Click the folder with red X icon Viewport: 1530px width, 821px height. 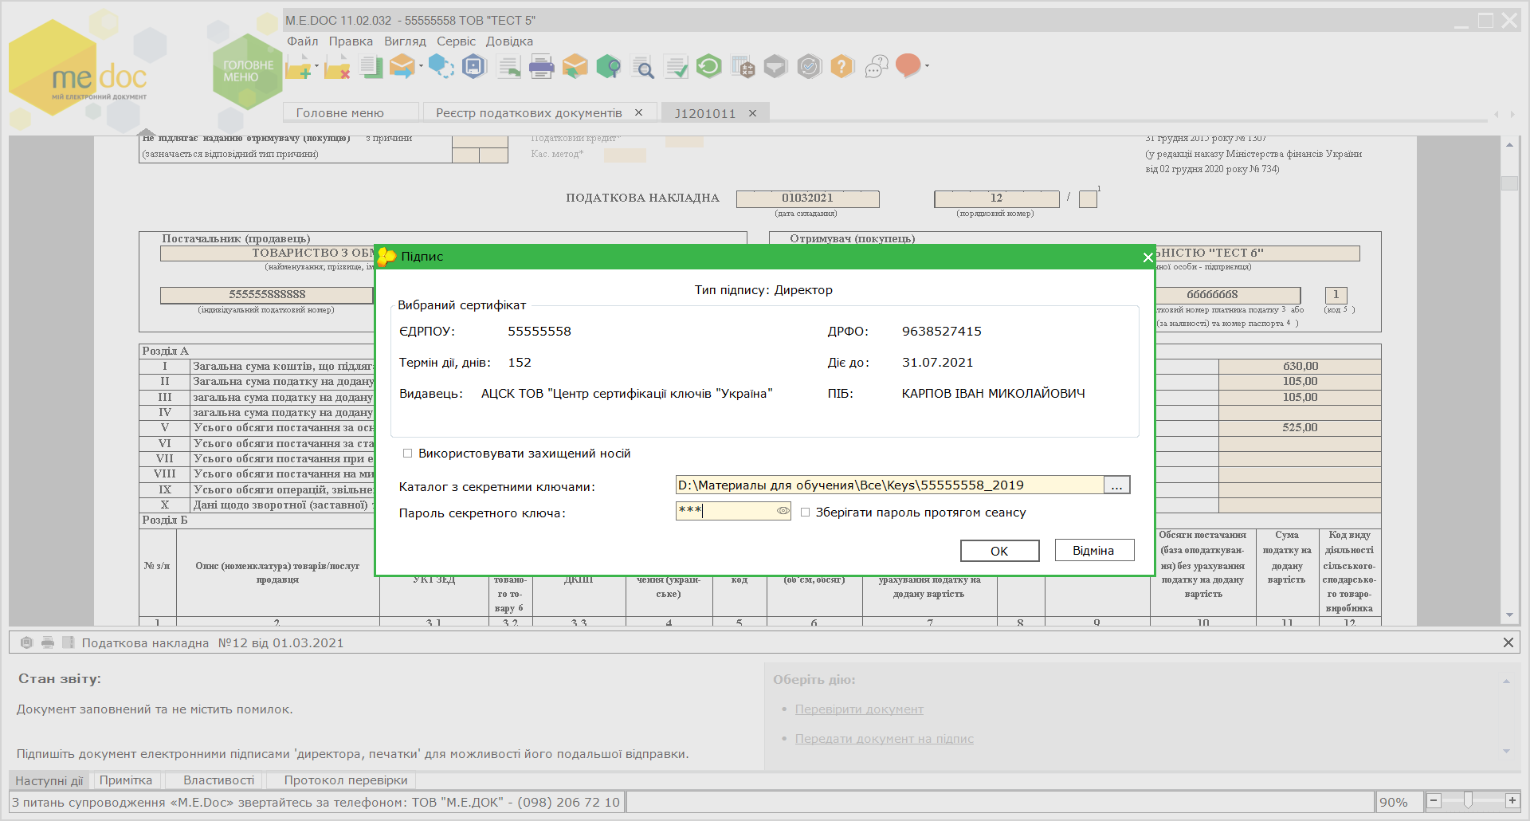point(337,66)
